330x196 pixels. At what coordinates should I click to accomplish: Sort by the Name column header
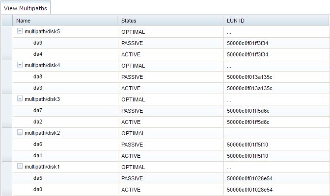click(x=65, y=21)
